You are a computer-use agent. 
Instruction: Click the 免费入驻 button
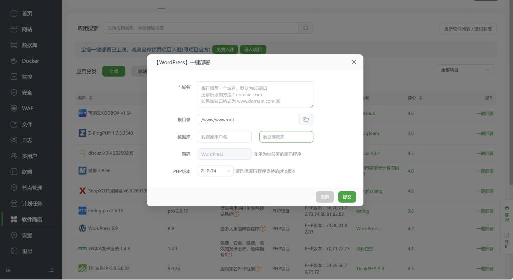225,50
